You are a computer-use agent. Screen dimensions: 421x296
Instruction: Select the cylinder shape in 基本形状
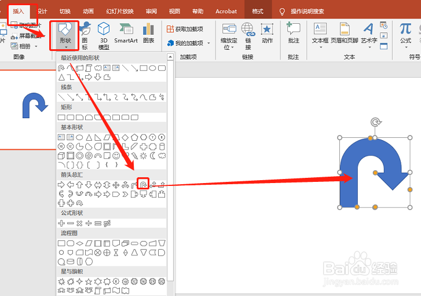click(162, 147)
